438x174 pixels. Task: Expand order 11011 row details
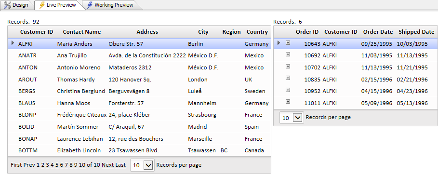pos(288,102)
